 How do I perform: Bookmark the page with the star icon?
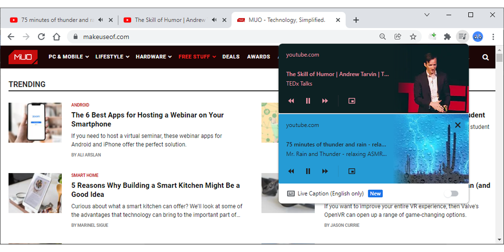[413, 37]
